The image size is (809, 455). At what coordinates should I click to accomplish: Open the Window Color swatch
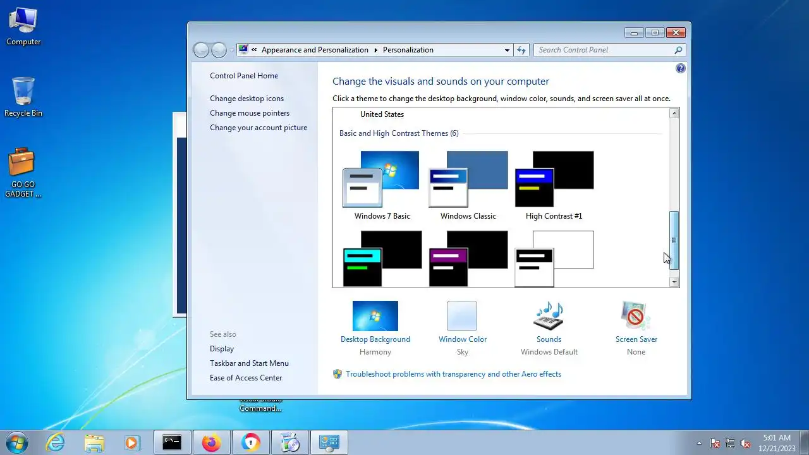[462, 316]
